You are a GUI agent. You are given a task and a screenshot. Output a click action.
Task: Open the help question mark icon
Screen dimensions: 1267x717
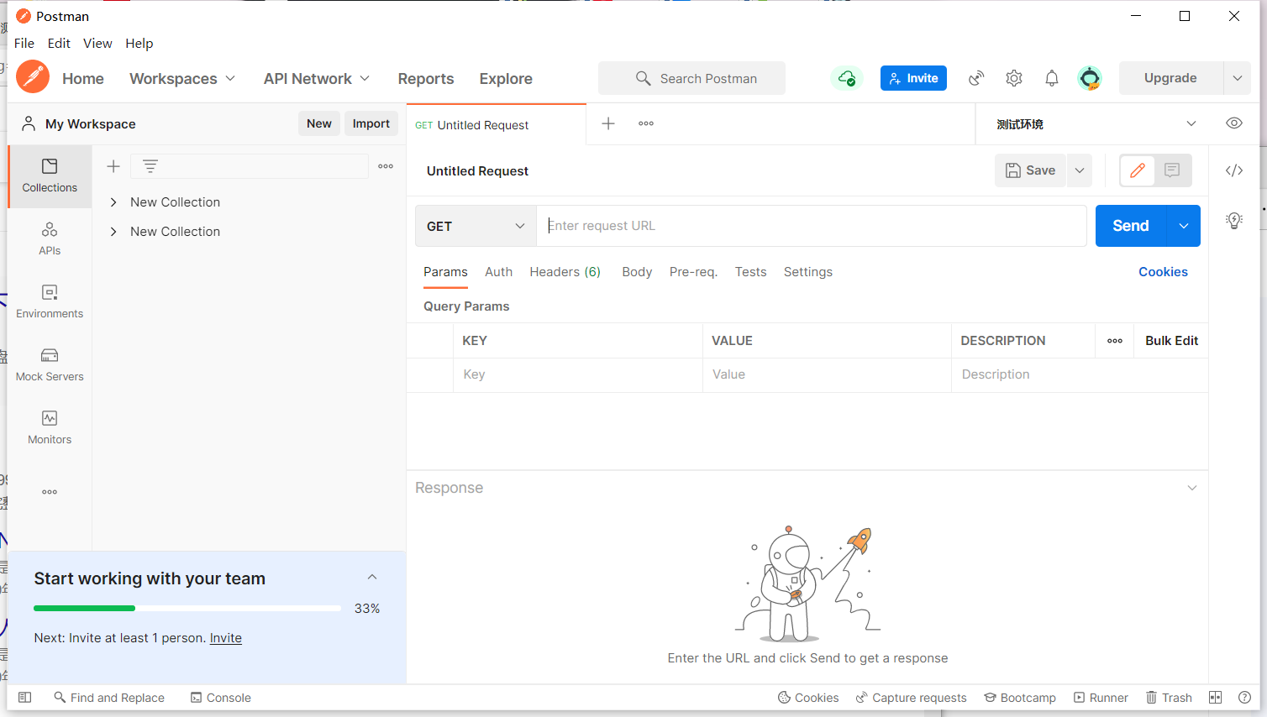pyautogui.click(x=1244, y=698)
